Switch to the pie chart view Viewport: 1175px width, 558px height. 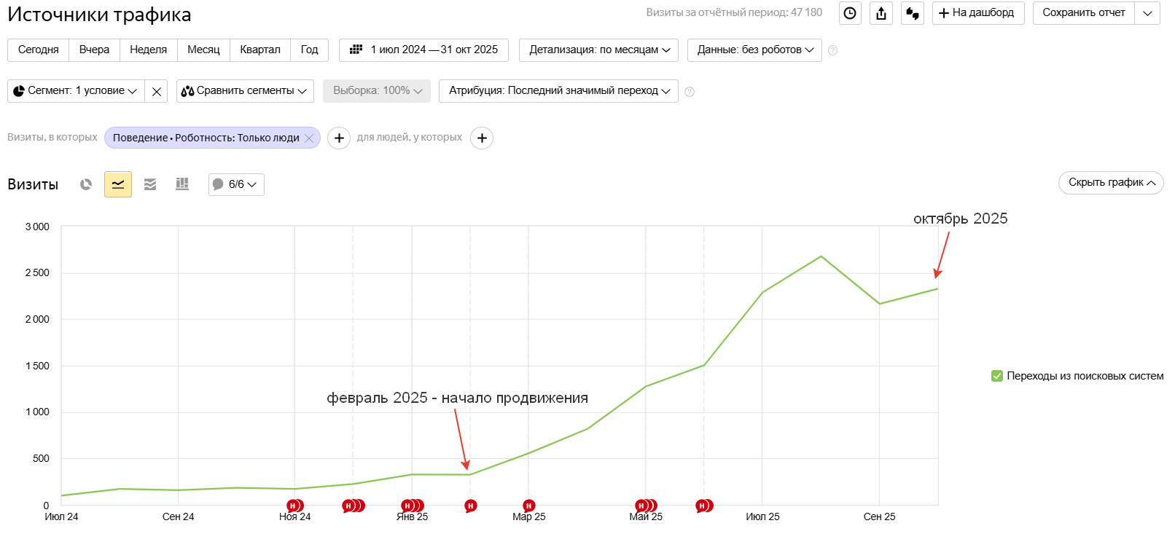pos(86,184)
